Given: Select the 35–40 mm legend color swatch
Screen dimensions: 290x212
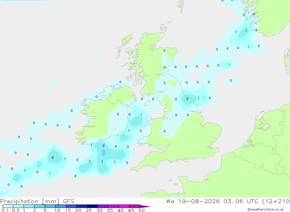Looking at the screenshot, I should click(x=113, y=206).
